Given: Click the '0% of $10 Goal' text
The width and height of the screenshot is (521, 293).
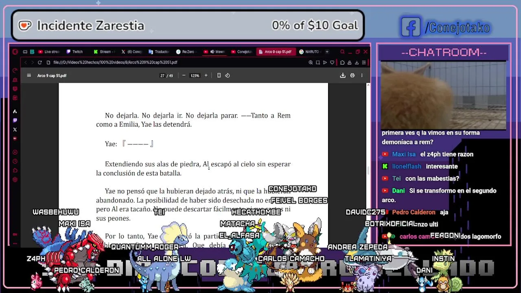Looking at the screenshot, I should tap(315, 25).
